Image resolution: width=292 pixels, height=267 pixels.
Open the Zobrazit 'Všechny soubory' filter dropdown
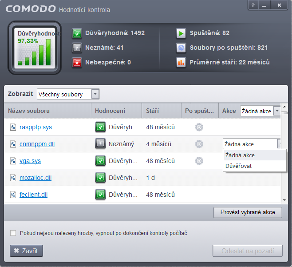(95, 94)
